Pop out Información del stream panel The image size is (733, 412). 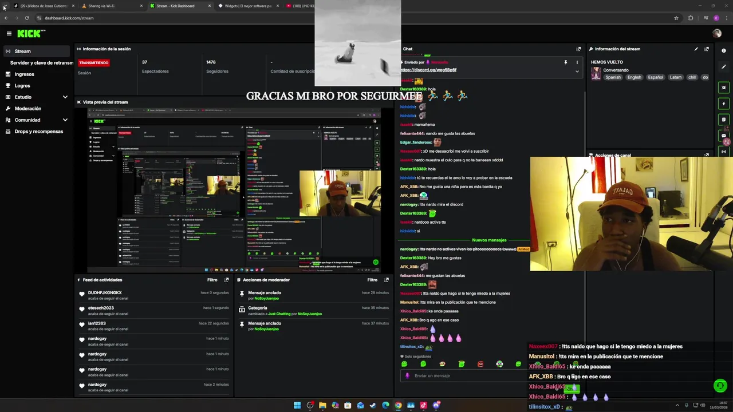706,49
